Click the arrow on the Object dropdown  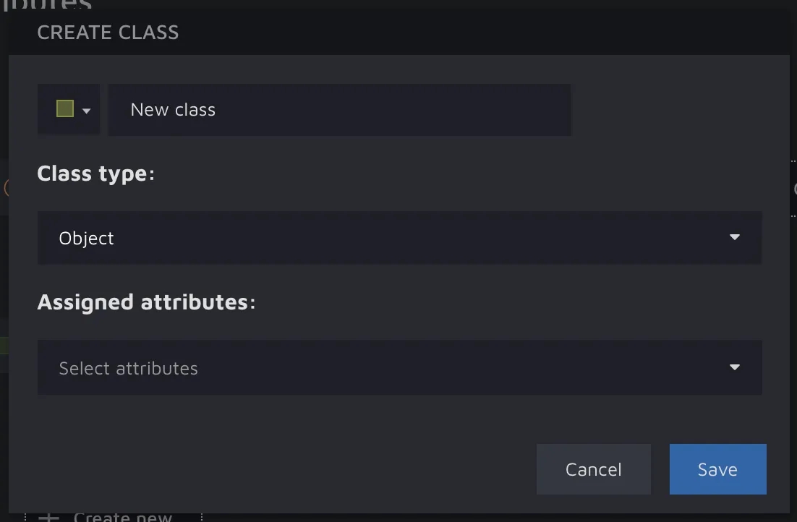(735, 237)
